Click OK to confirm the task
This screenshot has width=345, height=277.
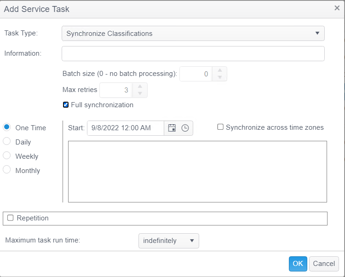coord(298,264)
